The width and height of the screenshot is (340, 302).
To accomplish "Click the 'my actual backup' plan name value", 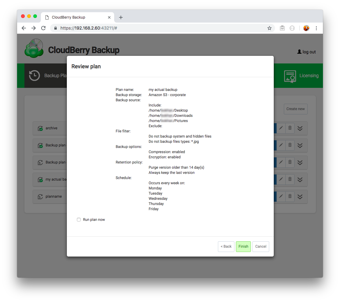I will pyautogui.click(x=163, y=90).
